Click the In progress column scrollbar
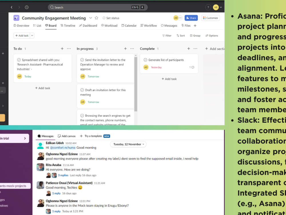The width and height of the screenshot is (286, 215). (136, 84)
